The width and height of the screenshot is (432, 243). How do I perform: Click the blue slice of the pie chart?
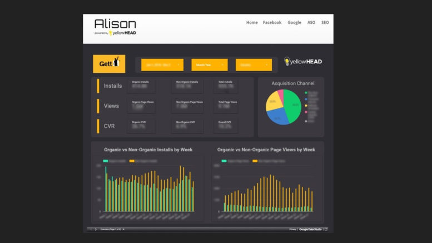click(x=278, y=117)
